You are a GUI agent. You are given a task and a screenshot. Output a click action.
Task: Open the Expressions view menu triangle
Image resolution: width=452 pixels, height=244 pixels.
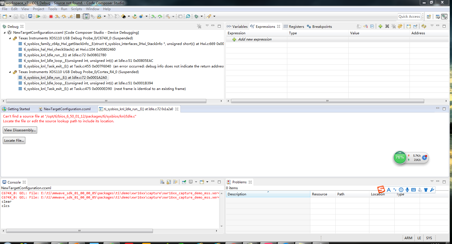click(432, 26)
